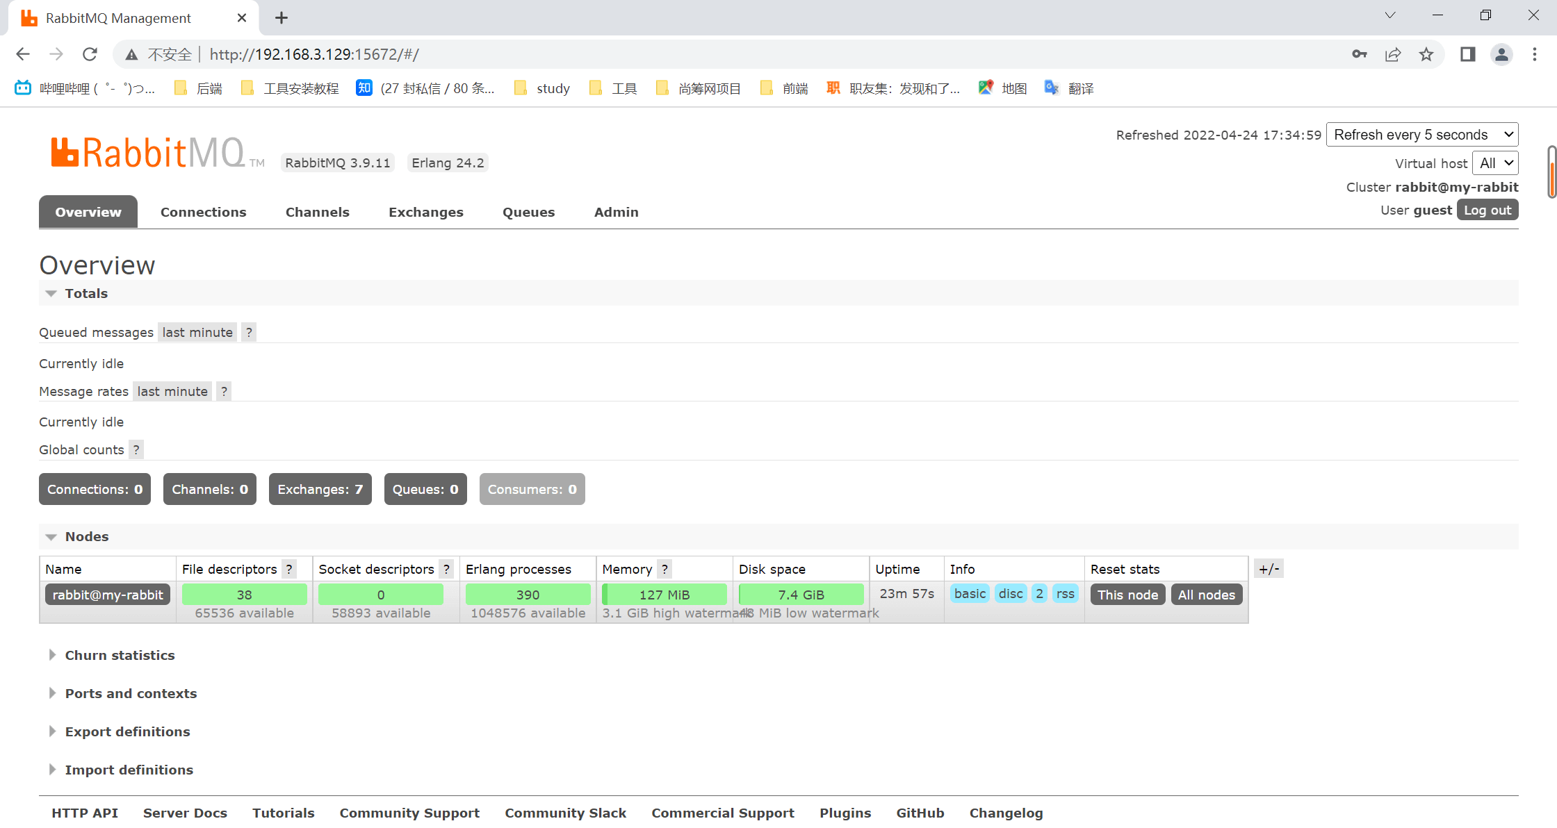Open the Zhihu private messages bookmark
Screen dimensions: 1557x828
[425, 88]
